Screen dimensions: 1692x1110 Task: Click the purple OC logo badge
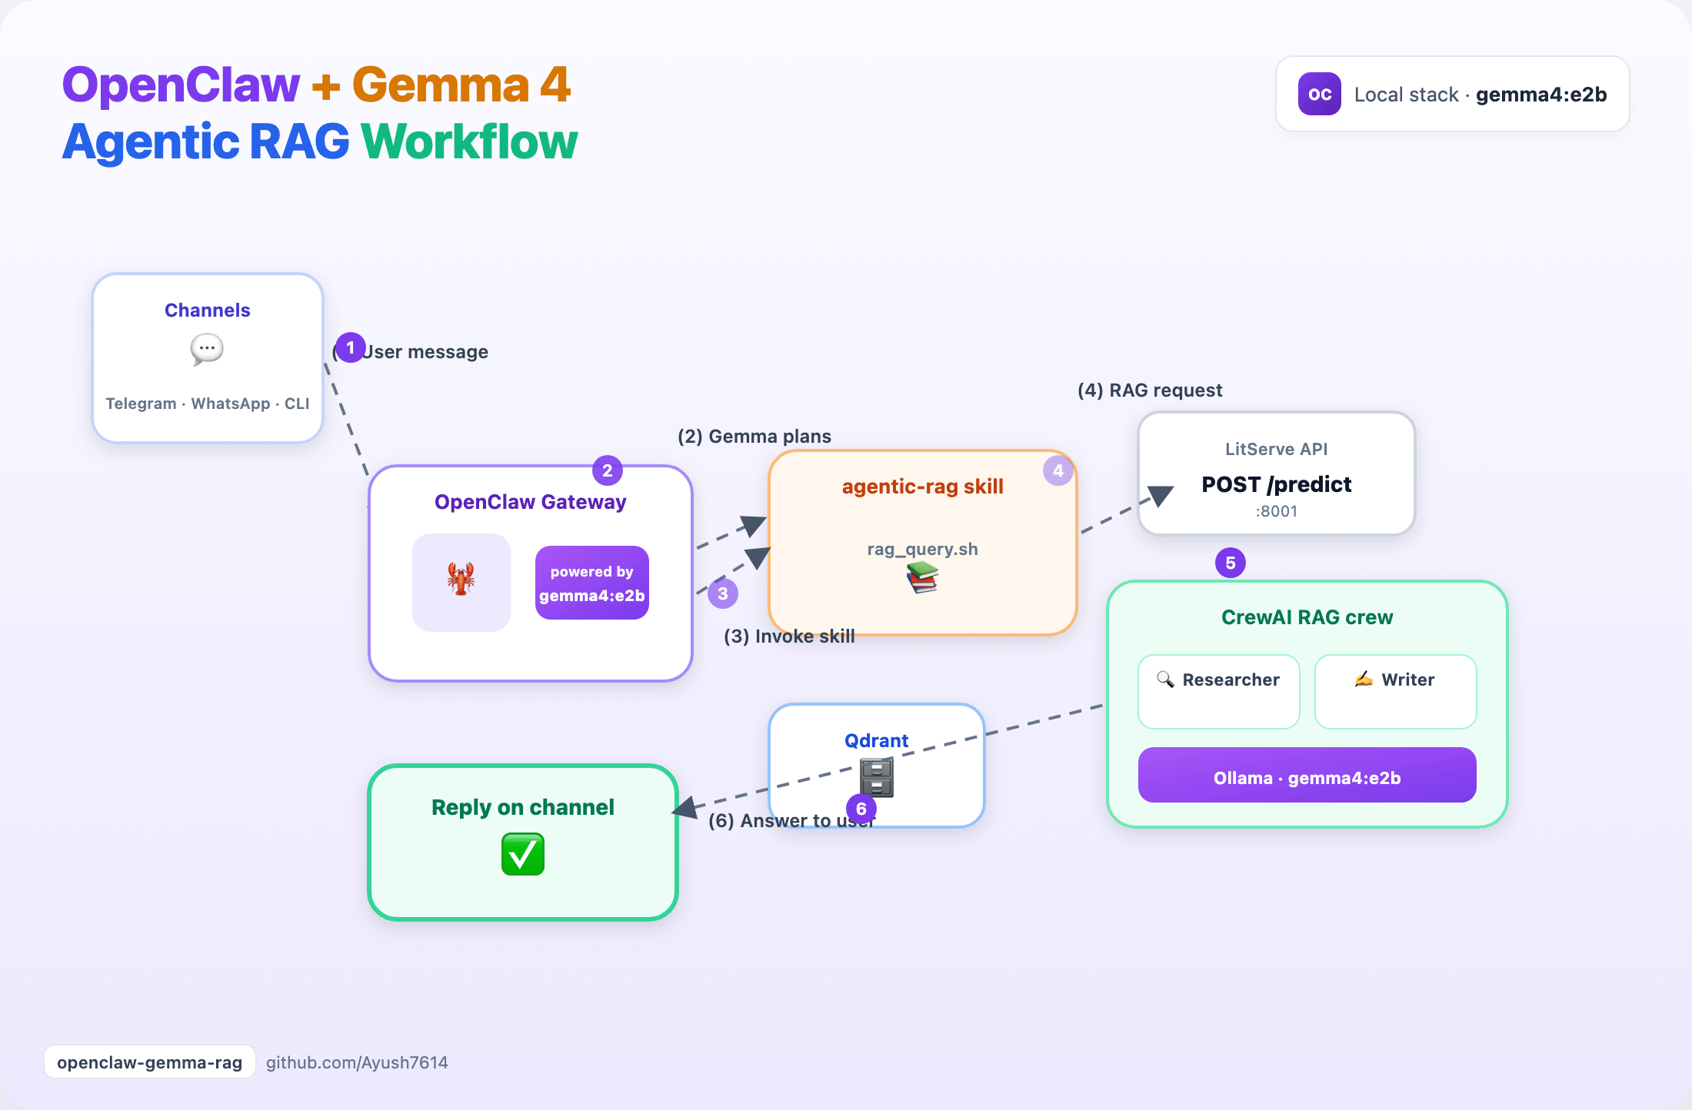pyautogui.click(x=1320, y=94)
